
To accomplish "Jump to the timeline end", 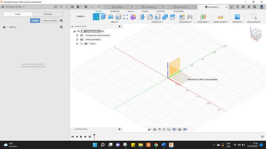I will tap(90, 137).
